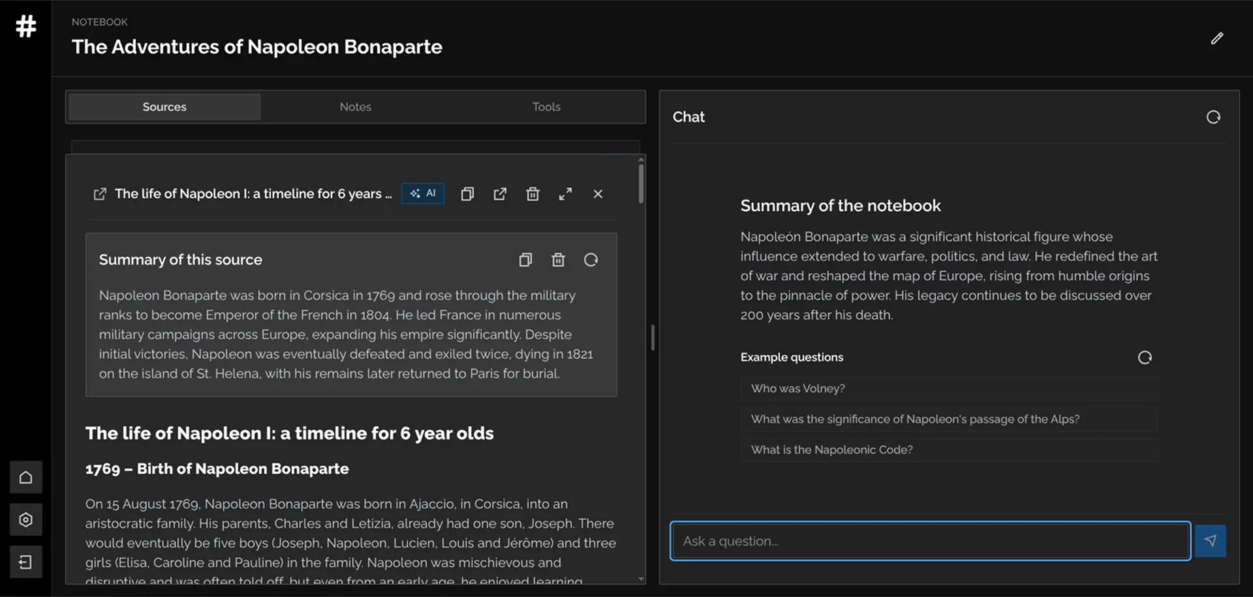
Task: Return to Home from the sidebar
Action: coord(25,476)
